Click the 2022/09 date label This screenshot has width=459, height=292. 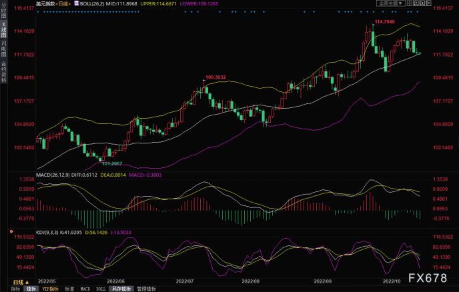323,281
